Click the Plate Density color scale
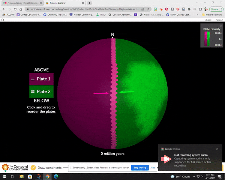The height and width of the screenshot is (180, 225). click(207, 39)
